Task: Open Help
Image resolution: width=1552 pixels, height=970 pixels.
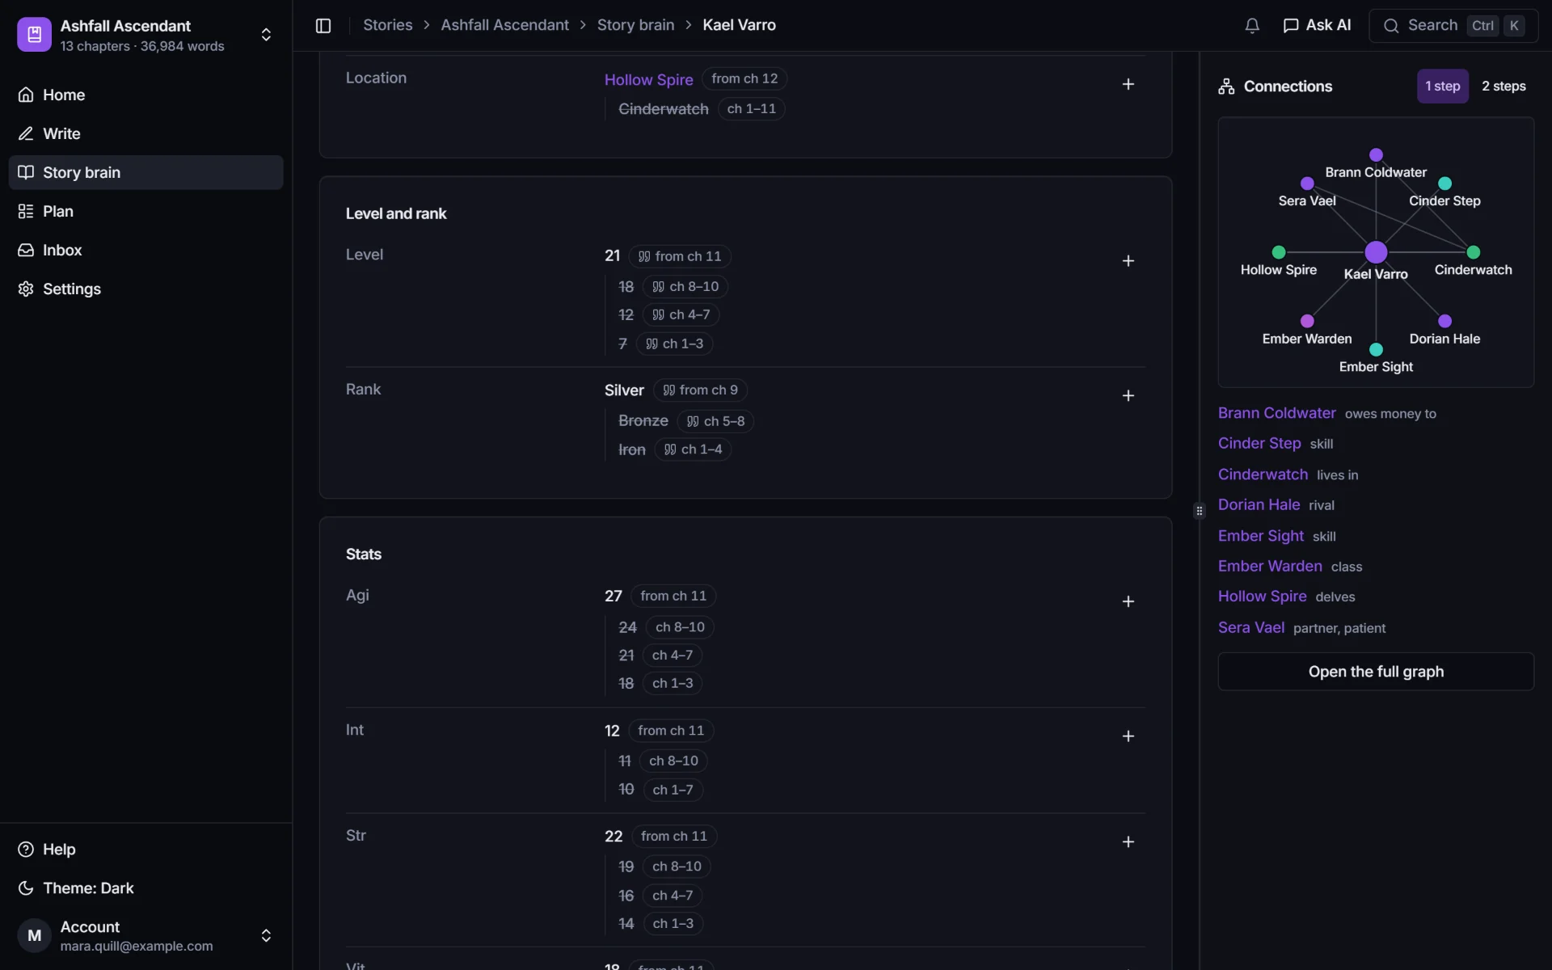Action: [145, 849]
